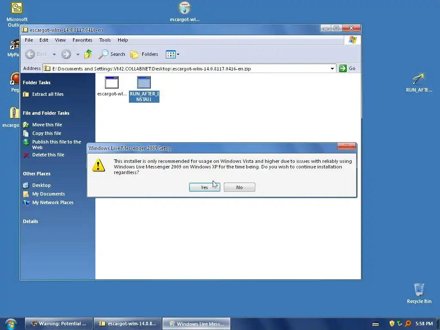Go up one folder level
Viewport: 440px width, 330px height.
click(88, 54)
